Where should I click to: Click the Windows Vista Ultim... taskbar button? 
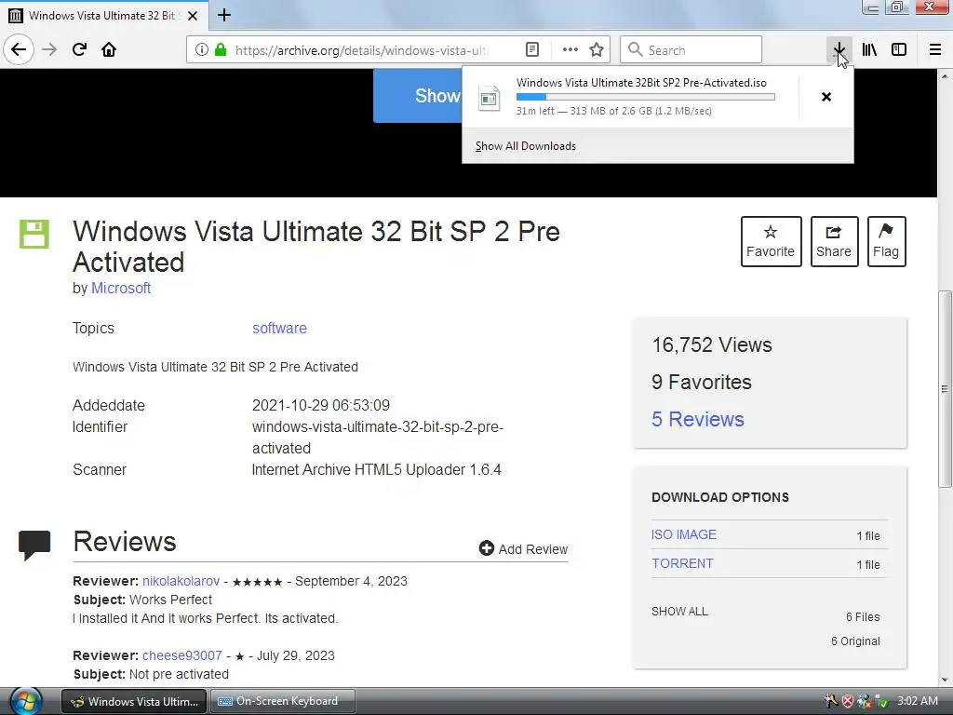[134, 701]
